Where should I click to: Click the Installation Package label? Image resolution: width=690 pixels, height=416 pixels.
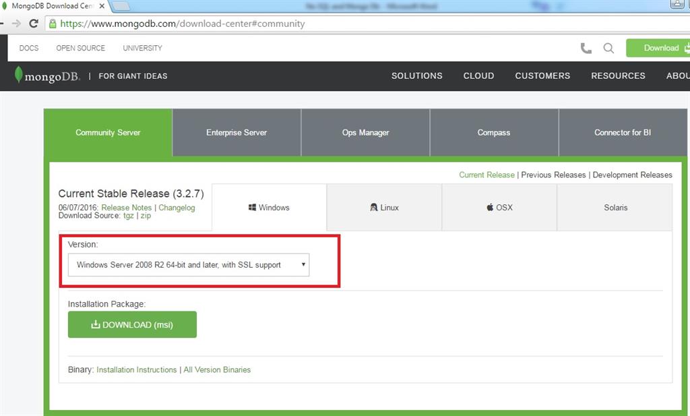(106, 304)
